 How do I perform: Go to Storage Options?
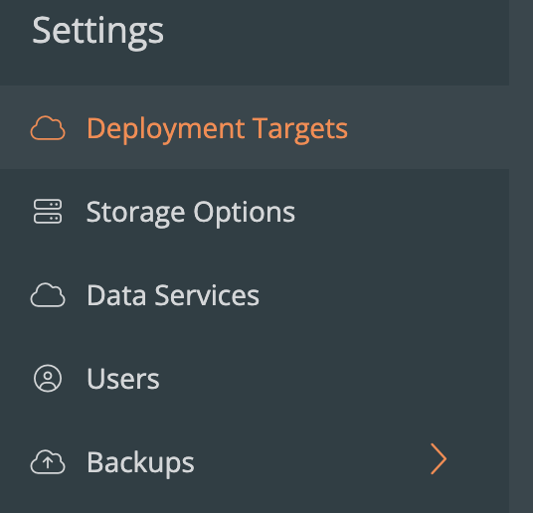click(x=255, y=212)
